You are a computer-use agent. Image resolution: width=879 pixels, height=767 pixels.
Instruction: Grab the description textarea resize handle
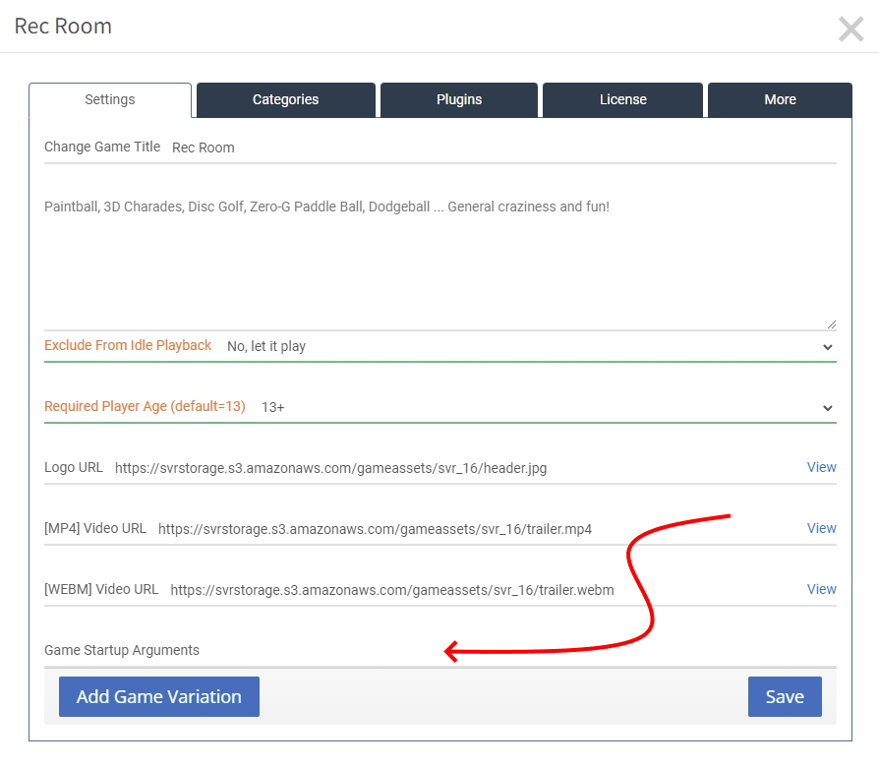click(x=832, y=324)
